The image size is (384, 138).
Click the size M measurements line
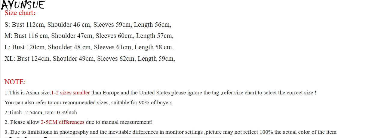[89, 36]
